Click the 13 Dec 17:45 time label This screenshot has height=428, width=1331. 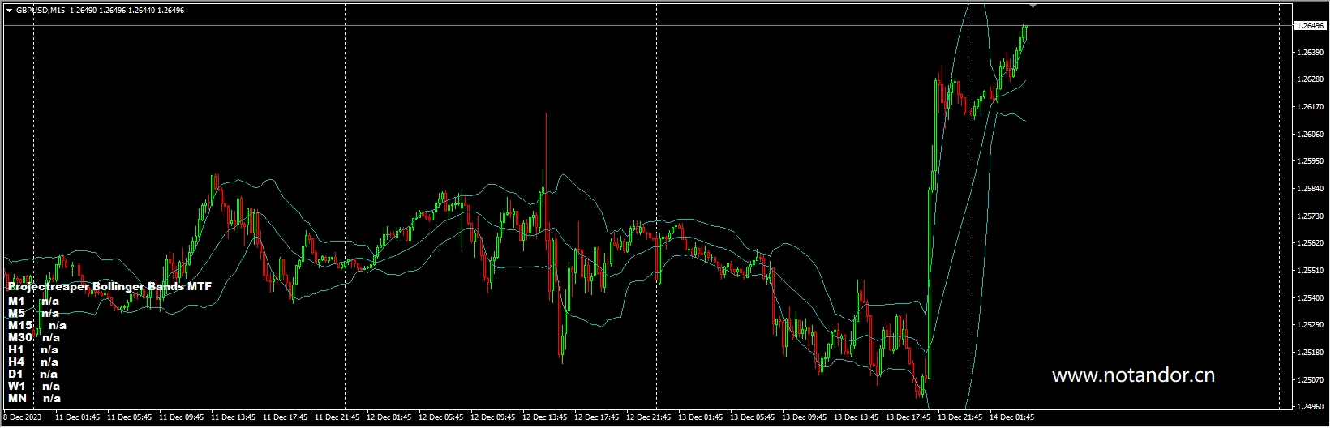(908, 418)
